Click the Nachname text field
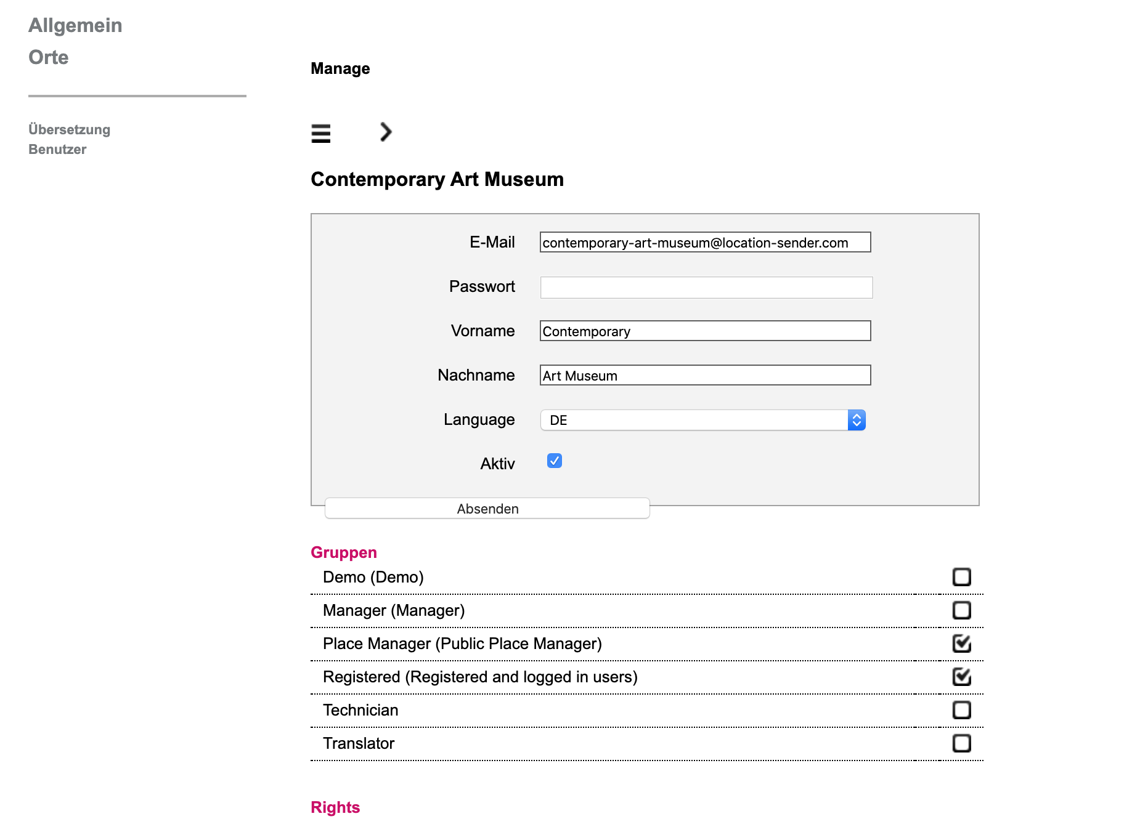The image size is (1140, 819). [x=705, y=376]
